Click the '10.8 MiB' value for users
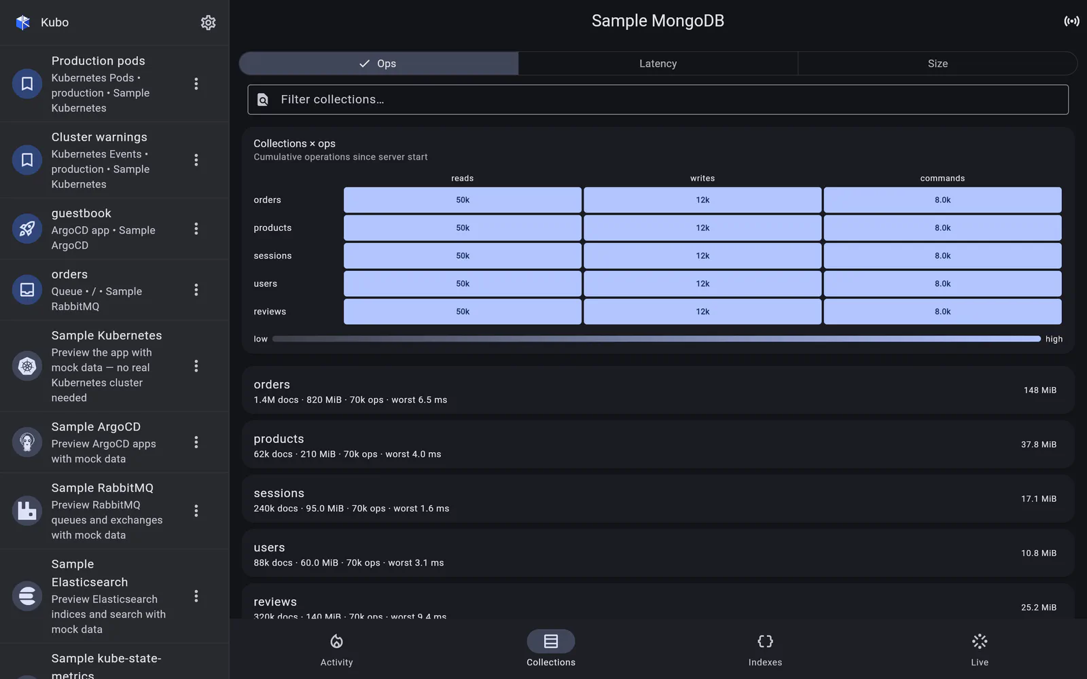The height and width of the screenshot is (679, 1087). click(1039, 553)
